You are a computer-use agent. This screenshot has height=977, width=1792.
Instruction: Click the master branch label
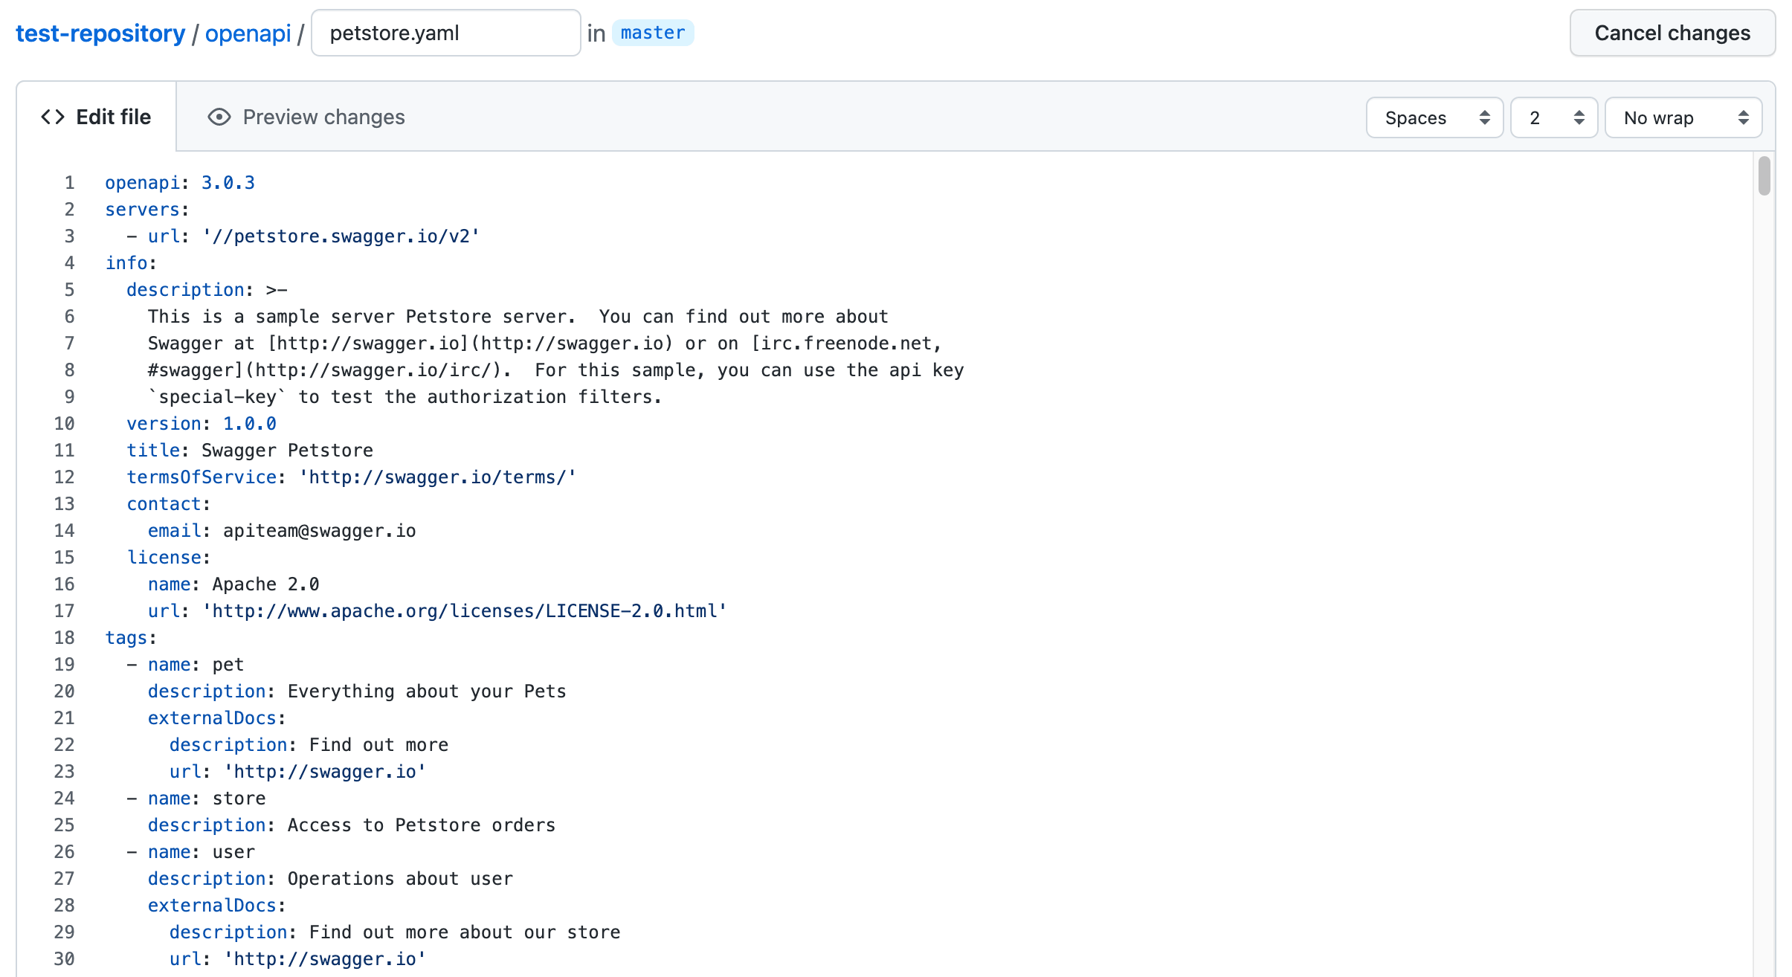(653, 33)
